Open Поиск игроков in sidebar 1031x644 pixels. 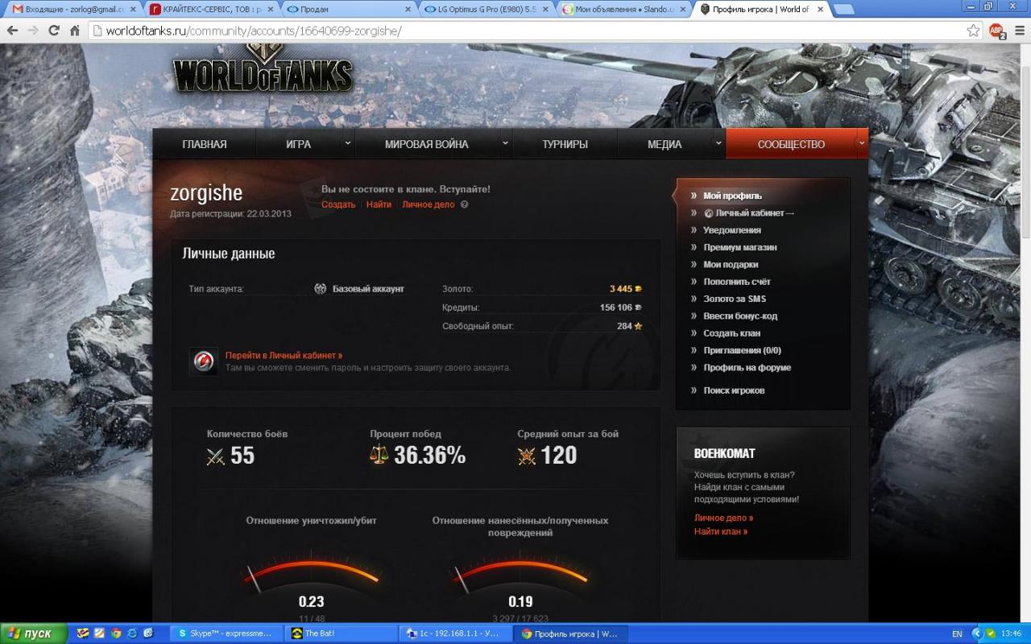734,390
